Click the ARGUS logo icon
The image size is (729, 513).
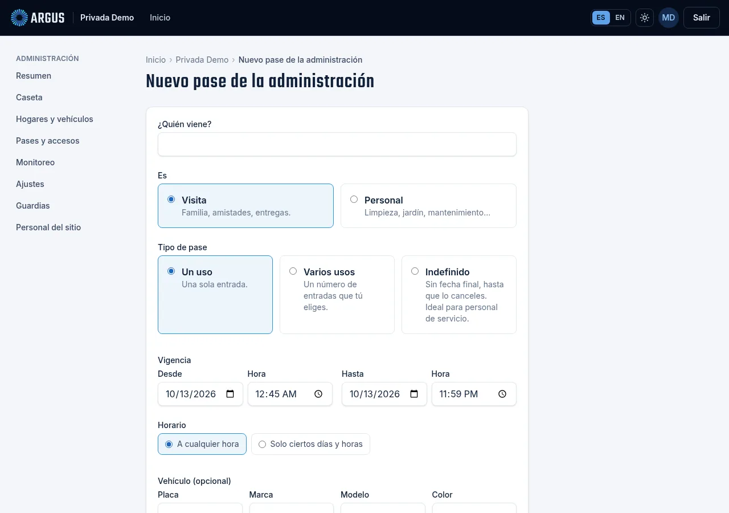[x=19, y=18]
